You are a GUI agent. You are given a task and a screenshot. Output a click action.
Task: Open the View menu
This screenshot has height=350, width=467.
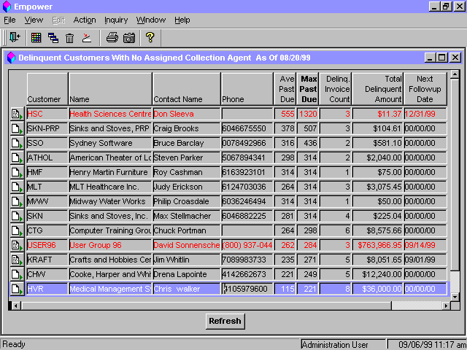click(x=34, y=20)
